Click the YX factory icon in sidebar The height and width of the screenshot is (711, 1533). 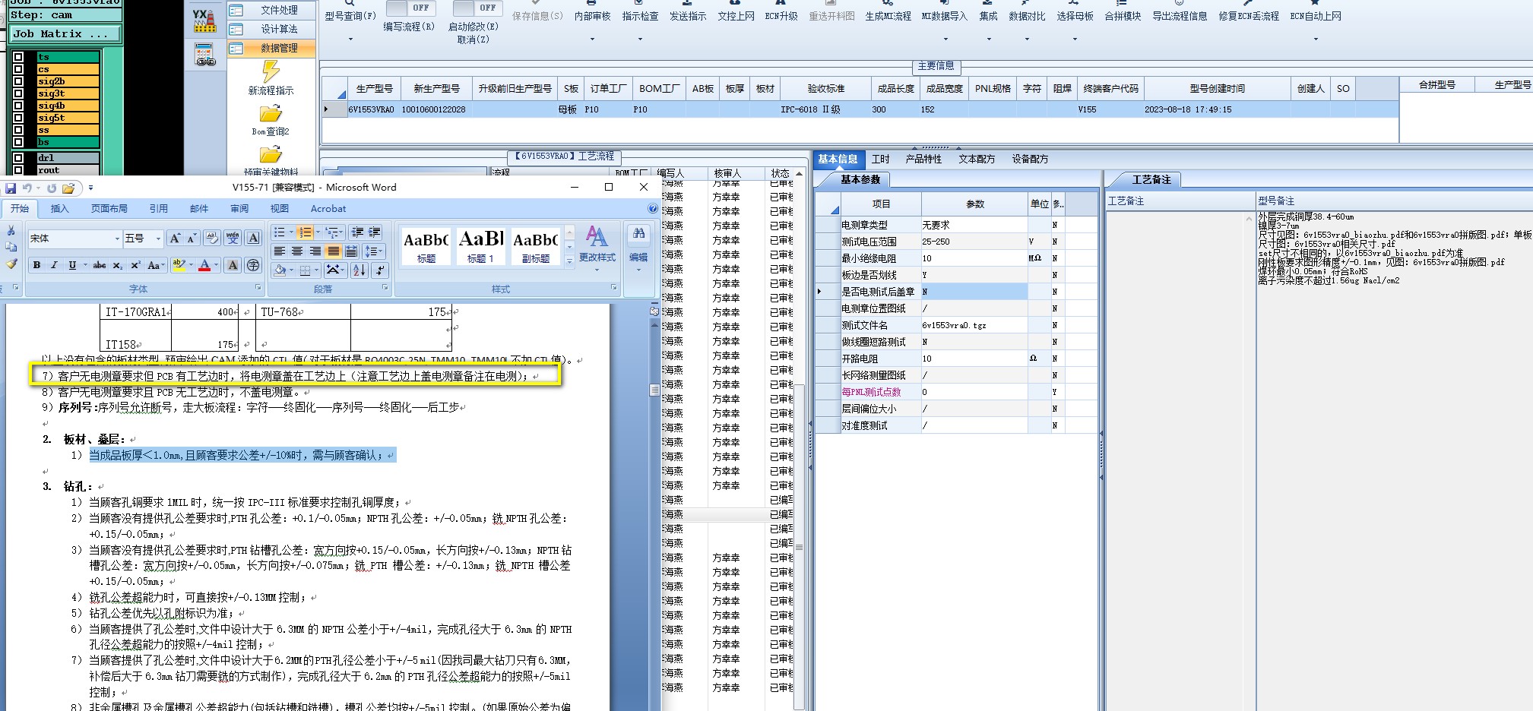click(204, 21)
